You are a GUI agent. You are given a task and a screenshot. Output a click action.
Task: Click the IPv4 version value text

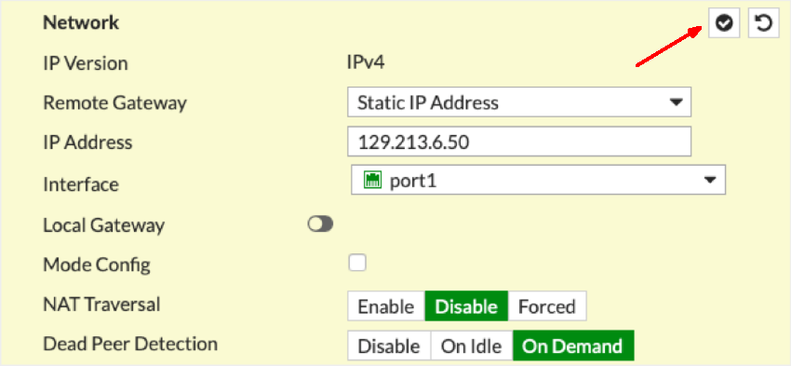367,63
